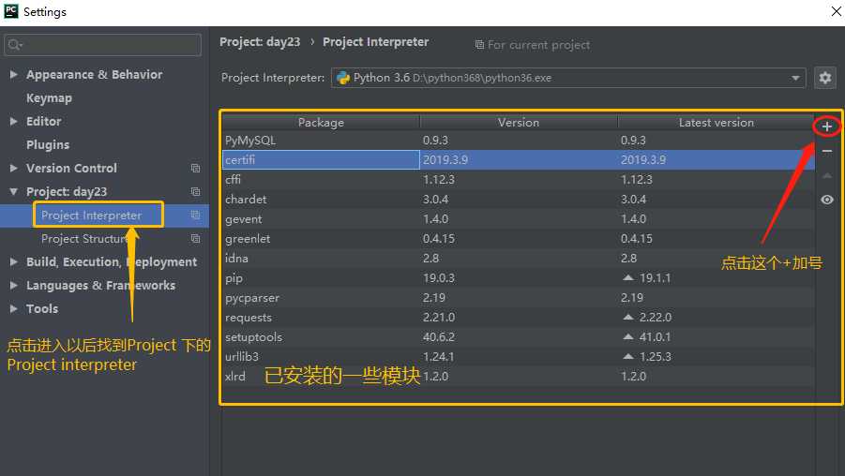
Task: Select the urllib3 package row
Action: point(519,357)
